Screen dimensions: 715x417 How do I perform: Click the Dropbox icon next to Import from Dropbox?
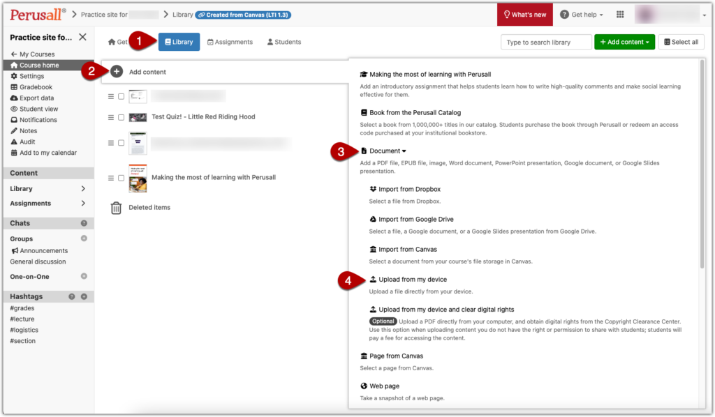tap(373, 189)
